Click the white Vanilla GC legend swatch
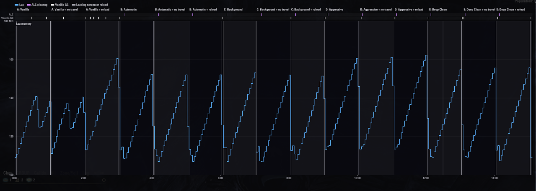 point(52,5)
